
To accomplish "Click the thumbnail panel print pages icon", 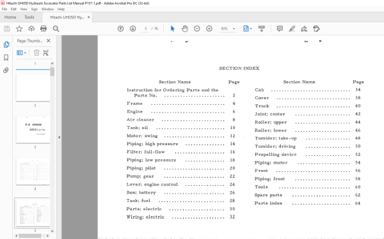I will click(x=46, y=52).
